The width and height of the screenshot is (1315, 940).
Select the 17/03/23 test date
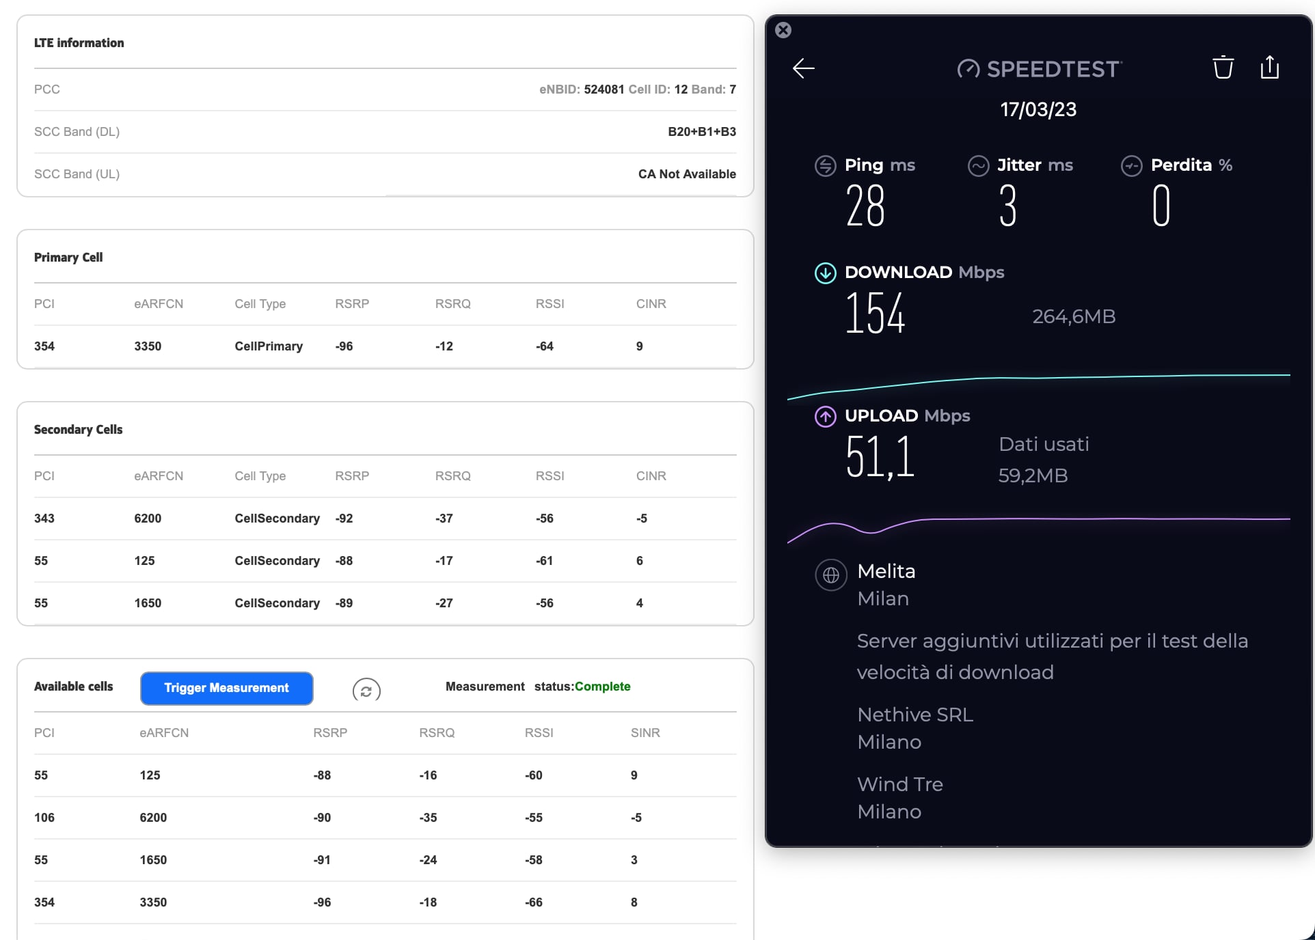click(x=1038, y=109)
